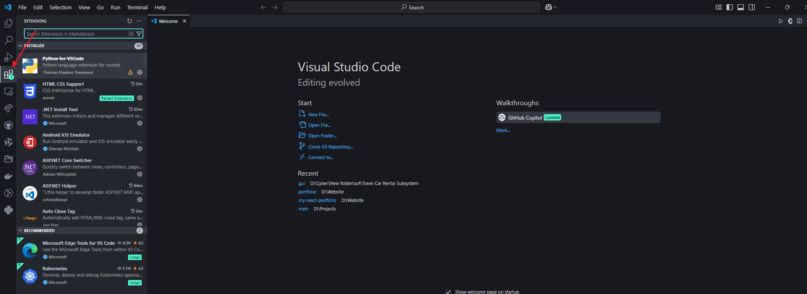Toggle bottom panel visibility in title bar
The height and width of the screenshot is (294, 807).
click(741, 7)
